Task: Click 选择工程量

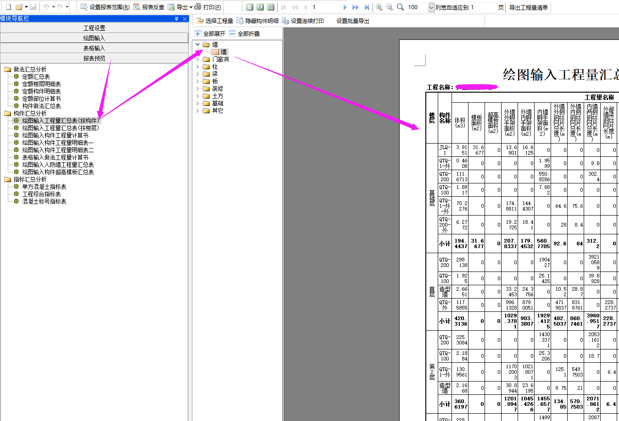Action: (x=215, y=21)
